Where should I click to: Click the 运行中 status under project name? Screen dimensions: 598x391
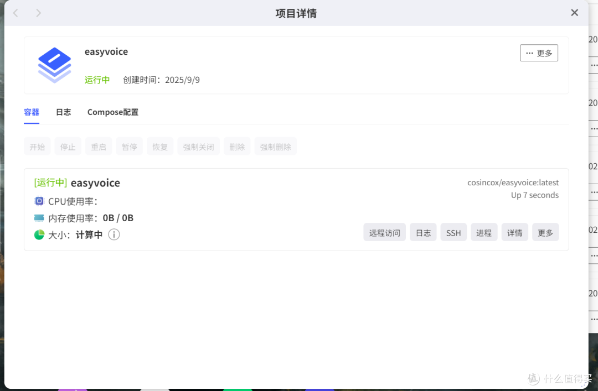[97, 80]
